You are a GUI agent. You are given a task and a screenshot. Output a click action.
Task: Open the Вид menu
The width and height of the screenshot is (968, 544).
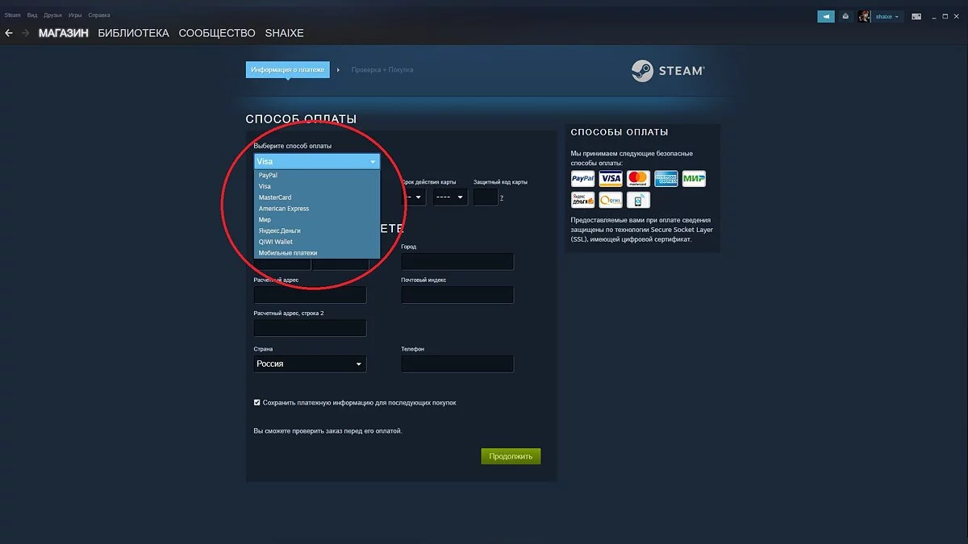click(x=32, y=15)
